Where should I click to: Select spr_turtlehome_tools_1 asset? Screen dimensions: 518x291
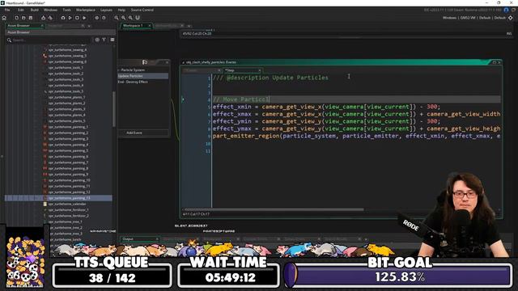coord(66,68)
